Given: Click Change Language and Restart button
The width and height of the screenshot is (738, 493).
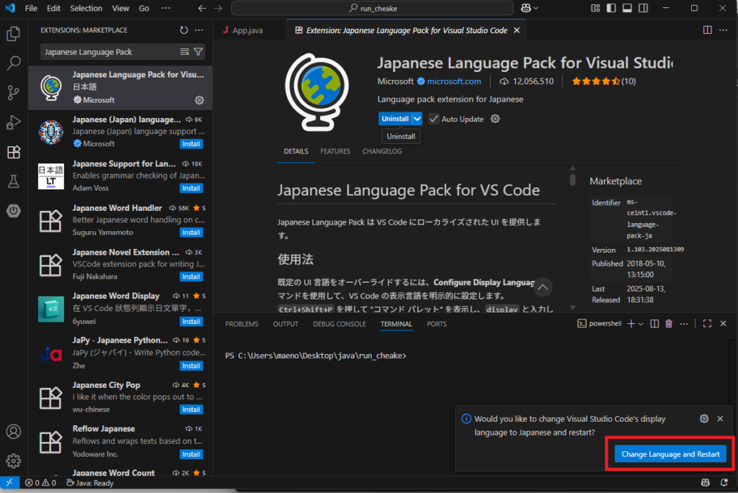Looking at the screenshot, I should [670, 454].
